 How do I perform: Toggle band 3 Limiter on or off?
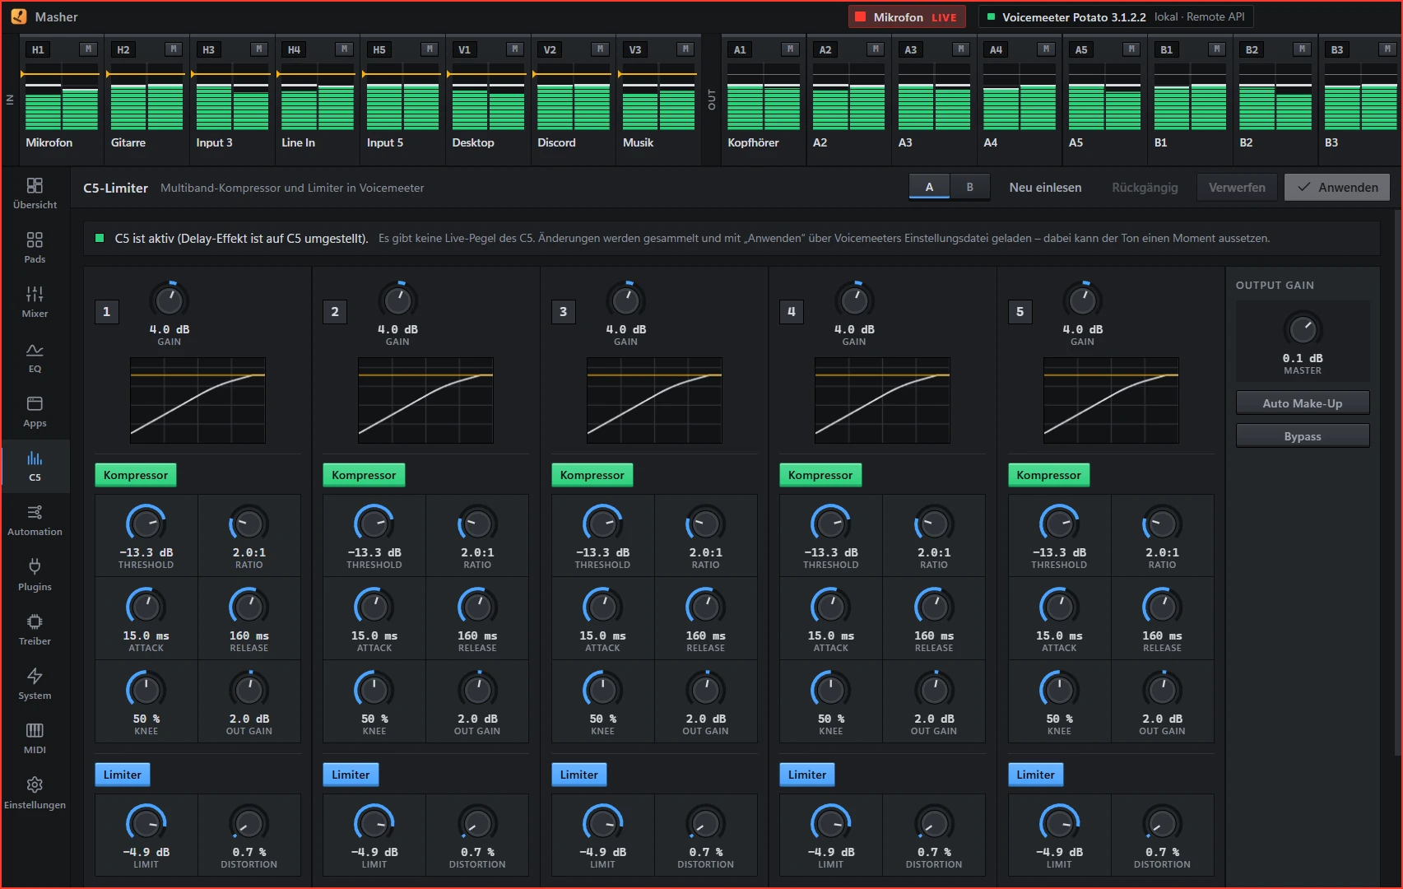[579, 775]
